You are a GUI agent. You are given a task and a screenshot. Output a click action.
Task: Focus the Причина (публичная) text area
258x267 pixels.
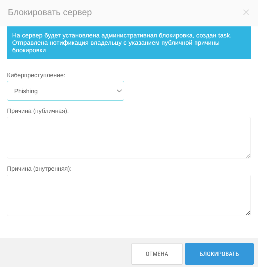(129, 138)
